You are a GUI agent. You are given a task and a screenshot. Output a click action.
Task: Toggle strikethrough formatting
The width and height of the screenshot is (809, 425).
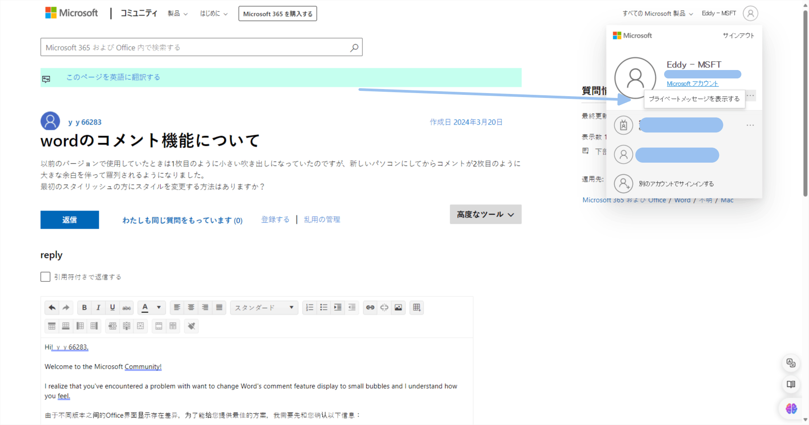pos(127,308)
